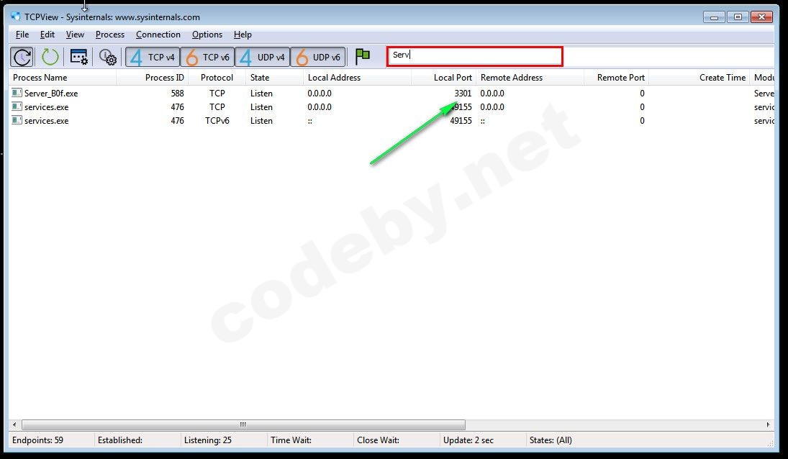Click the TCPView title bar app icon
Image resolution: width=788 pixels, height=459 pixels.
click(16, 17)
